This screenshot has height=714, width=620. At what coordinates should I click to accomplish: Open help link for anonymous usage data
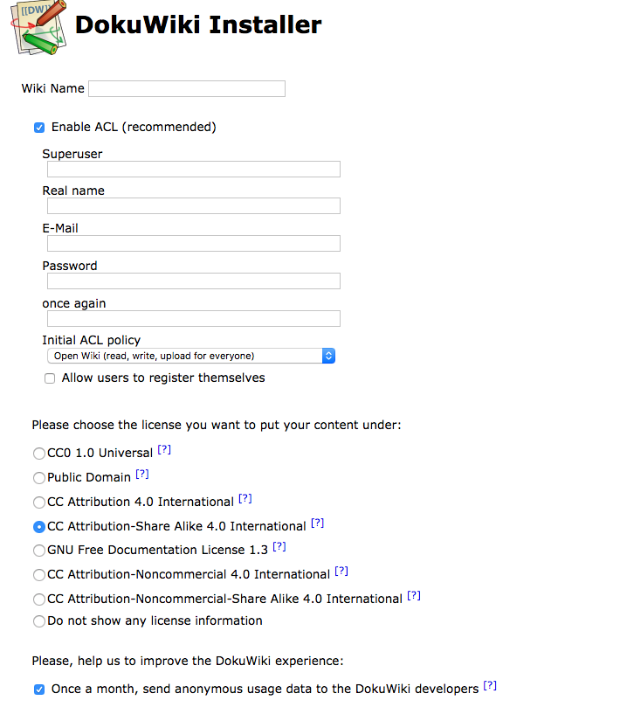pyautogui.click(x=490, y=685)
